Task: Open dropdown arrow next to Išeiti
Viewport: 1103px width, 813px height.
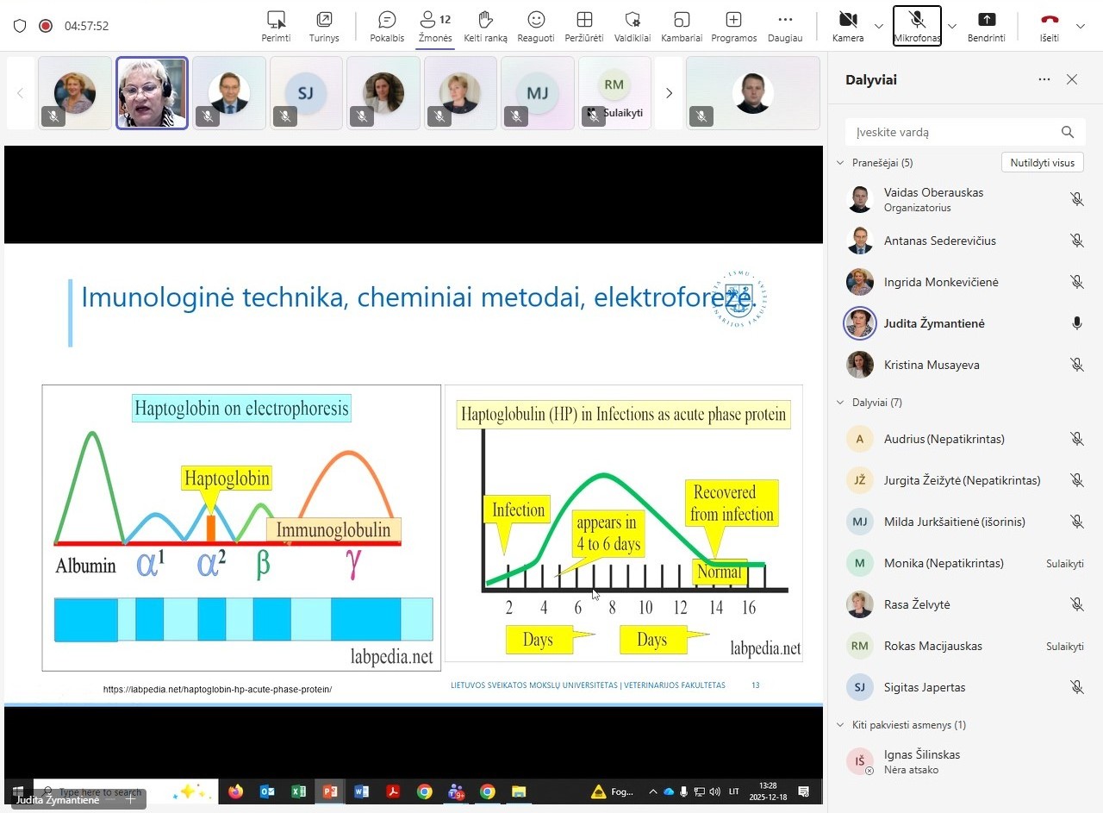Action: (1081, 26)
